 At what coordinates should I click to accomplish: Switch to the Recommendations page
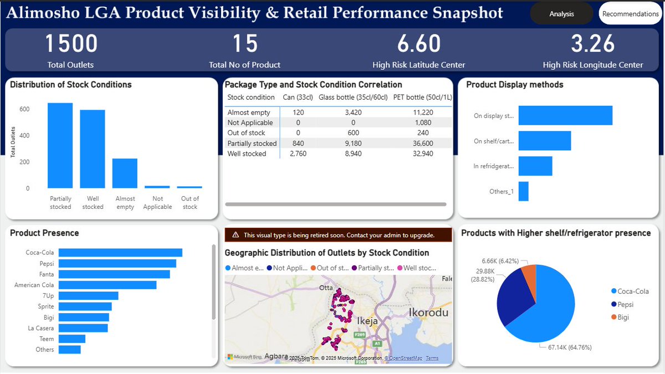pyautogui.click(x=630, y=13)
